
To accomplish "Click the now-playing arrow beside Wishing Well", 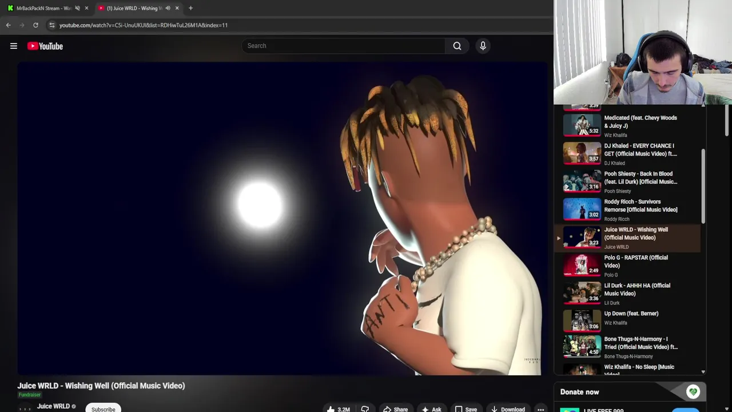I will coord(559,238).
